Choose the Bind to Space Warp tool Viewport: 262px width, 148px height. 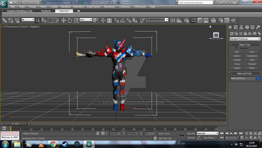point(17,20)
